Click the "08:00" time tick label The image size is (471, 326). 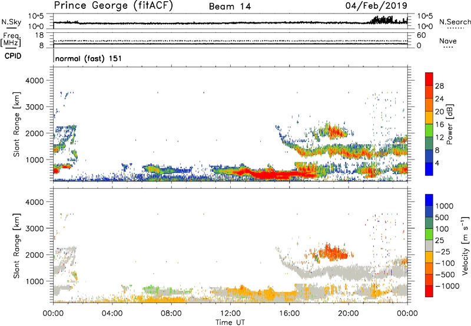click(171, 314)
